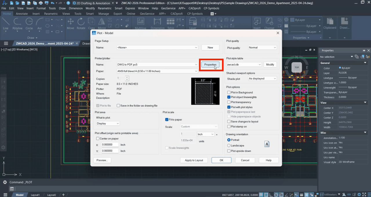Click Apply to Layout button

pos(194,160)
